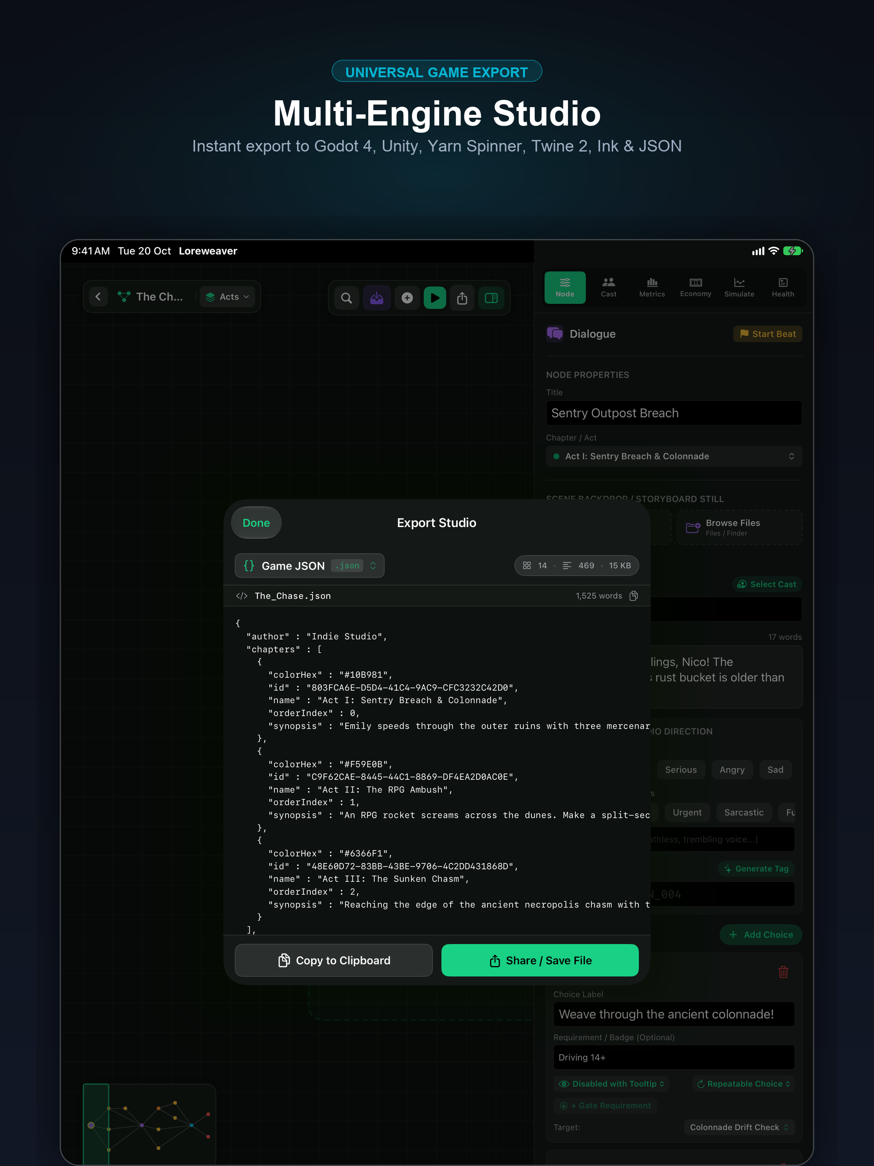
Task: Select the Angry emotion chip
Action: pyautogui.click(x=732, y=770)
